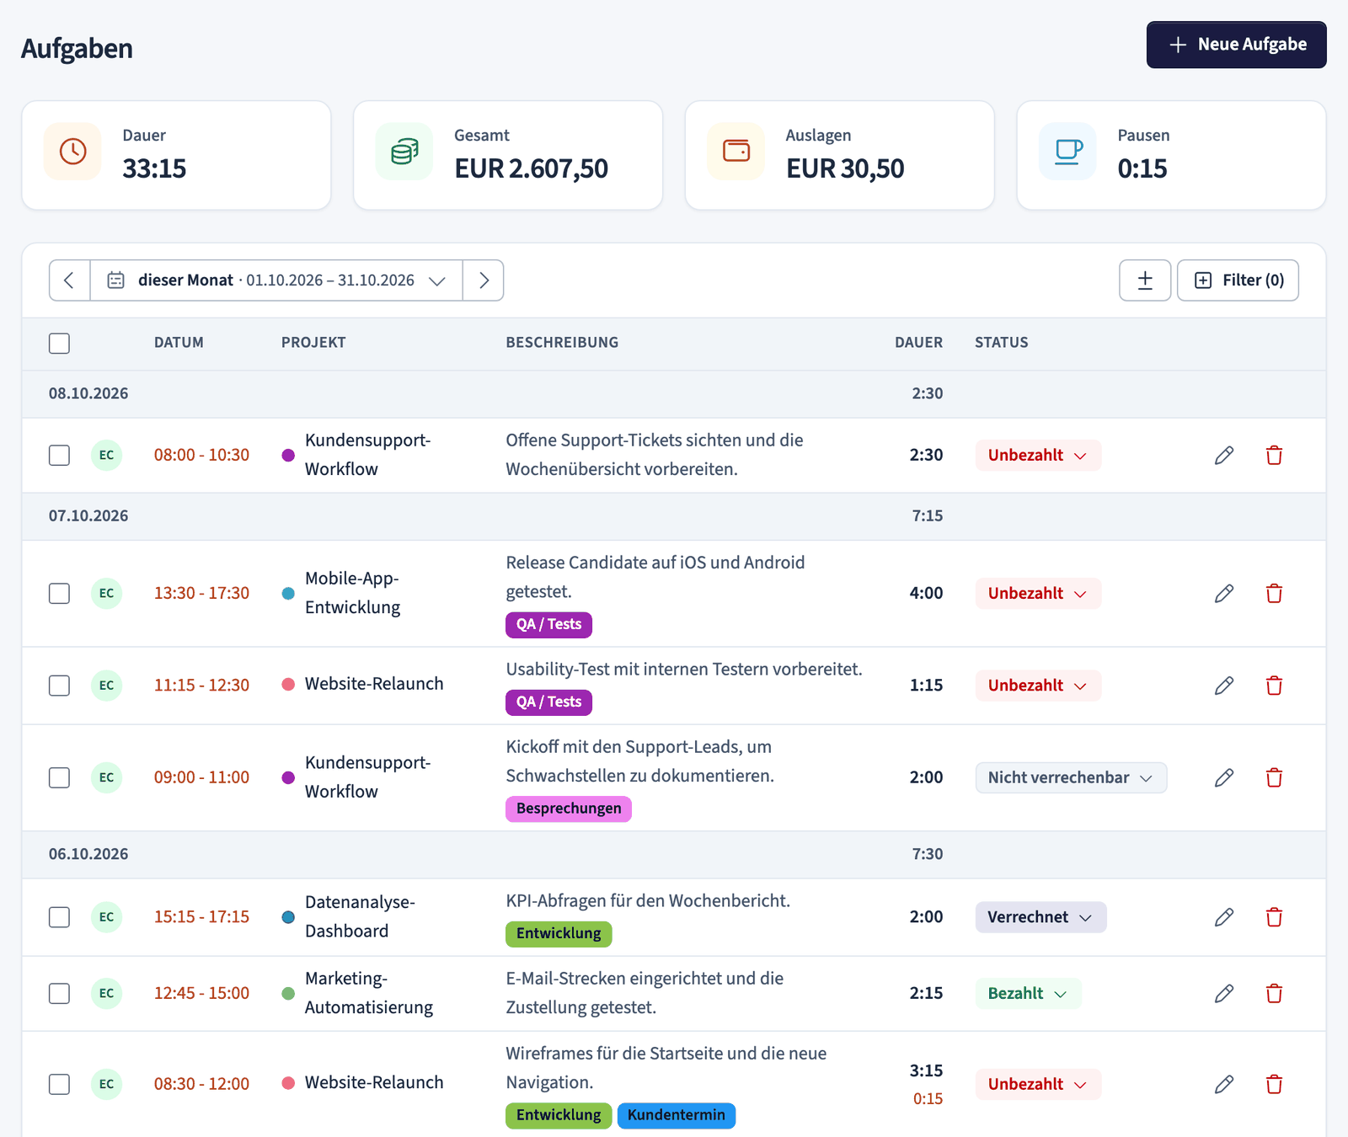Sort by the DATUM column header
This screenshot has height=1137, width=1348.
179,343
